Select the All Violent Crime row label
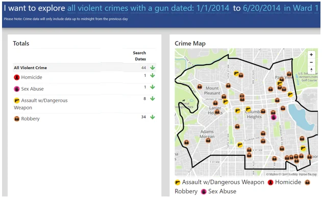Screen dimensions: 322x199 coord(31,68)
